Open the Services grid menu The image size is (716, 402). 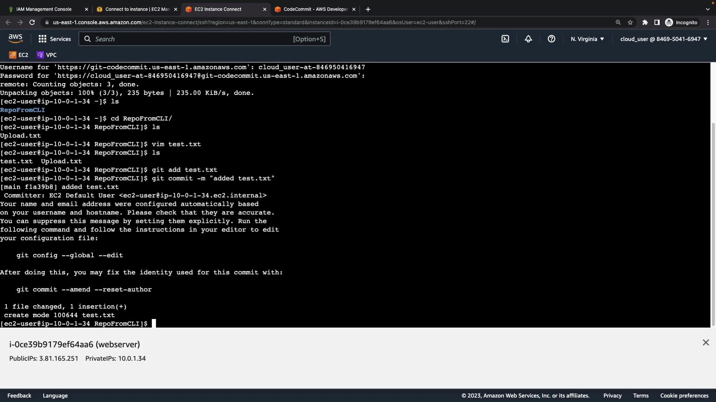pyautogui.click(x=54, y=39)
